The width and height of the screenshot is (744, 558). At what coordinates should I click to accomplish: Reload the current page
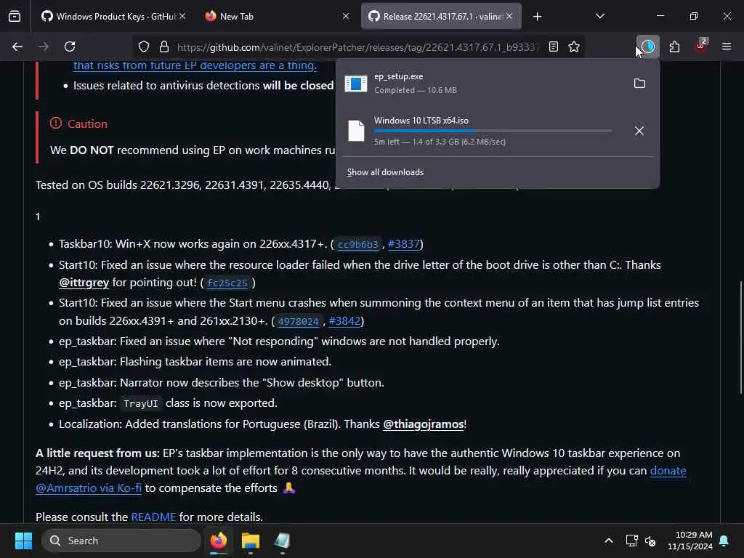70,46
